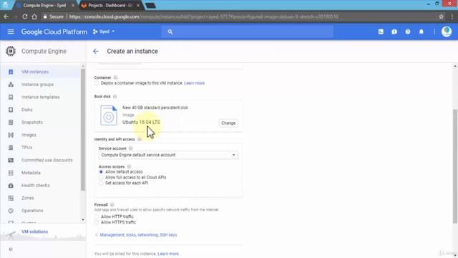Click the browser home button

(34, 16)
